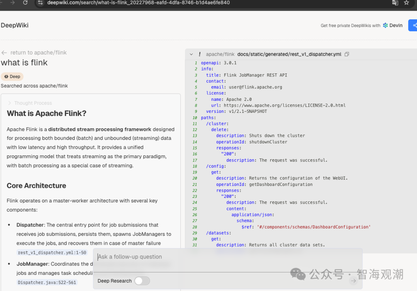Collapse the rest_v1_dispatcher.yml code panel
This screenshot has width=417, height=291.
191,54
